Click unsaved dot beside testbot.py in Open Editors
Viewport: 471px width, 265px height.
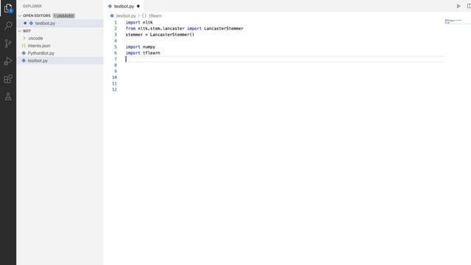coord(25,23)
